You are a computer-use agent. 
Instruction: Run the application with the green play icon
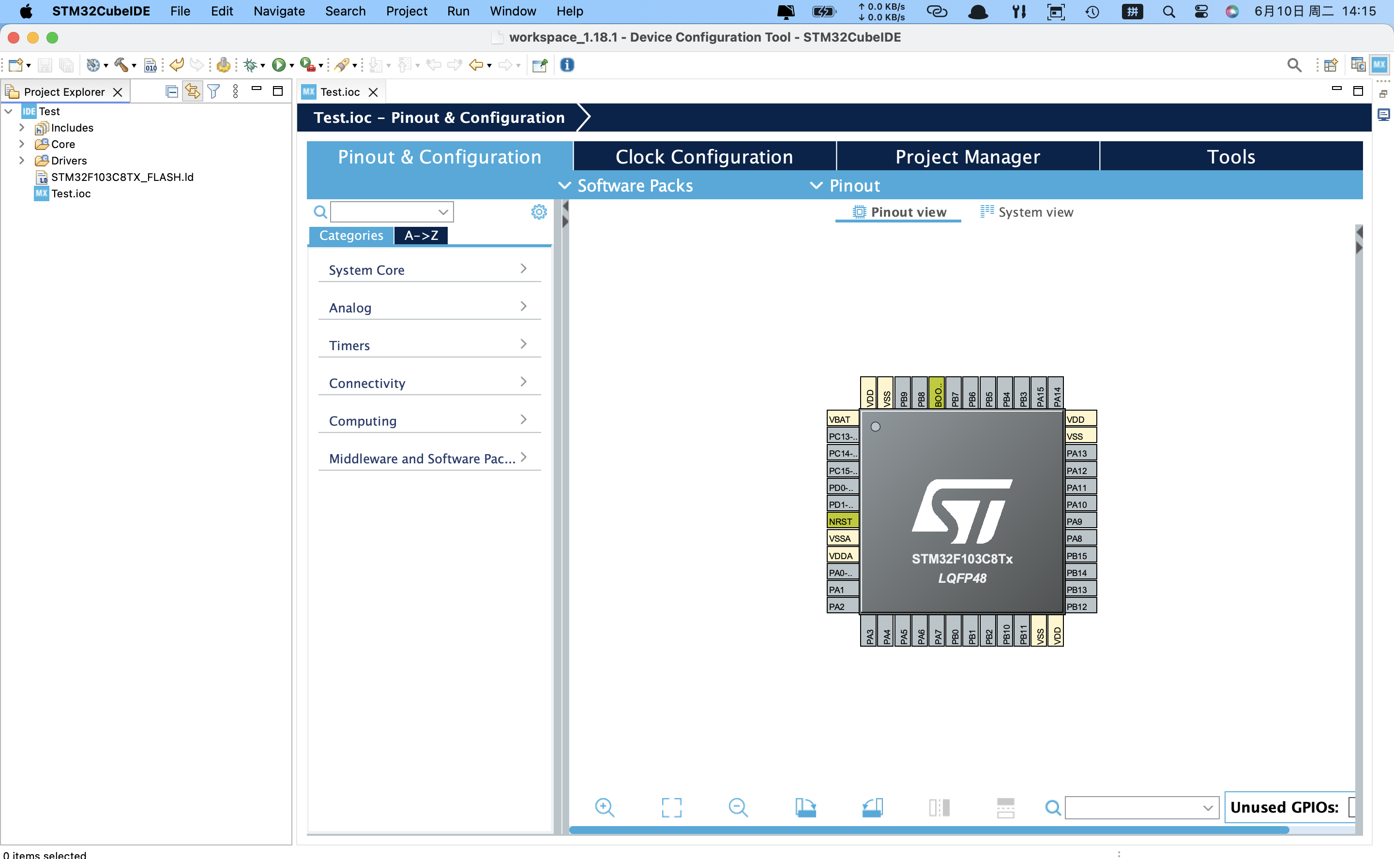pyautogui.click(x=279, y=65)
